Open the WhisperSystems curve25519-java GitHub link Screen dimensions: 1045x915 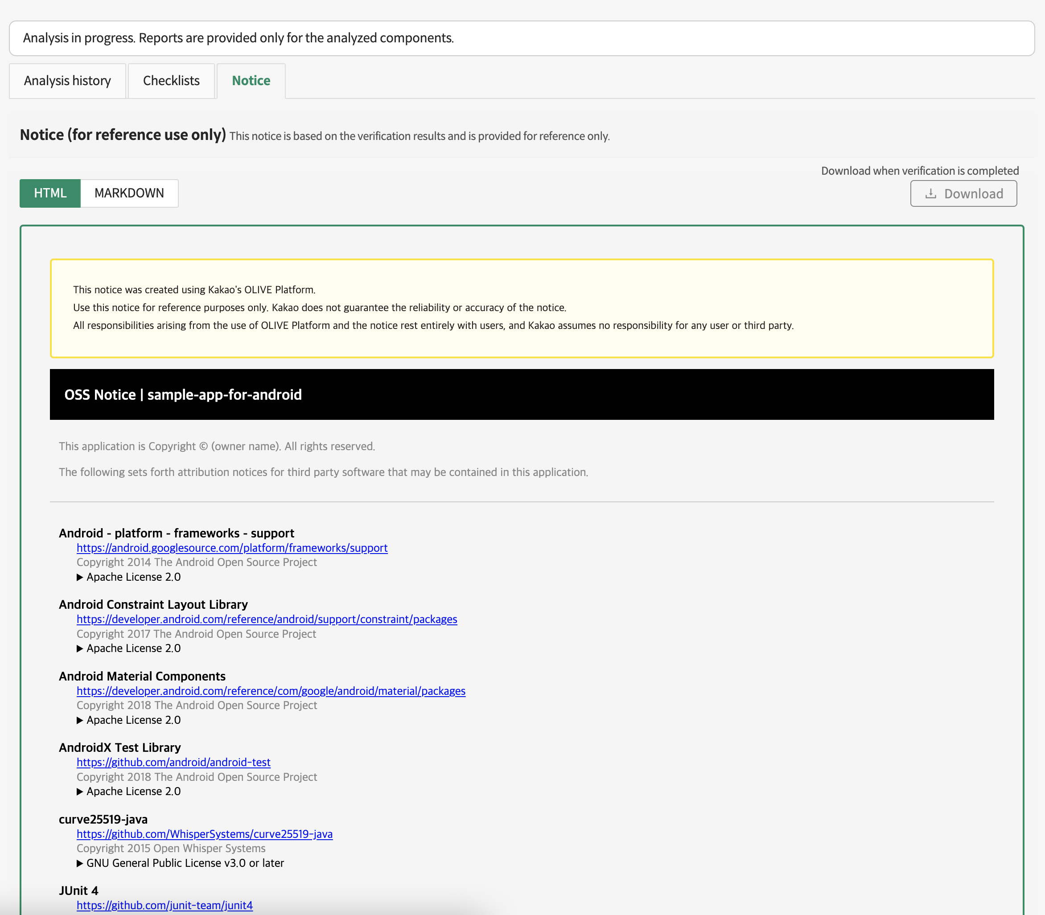204,834
